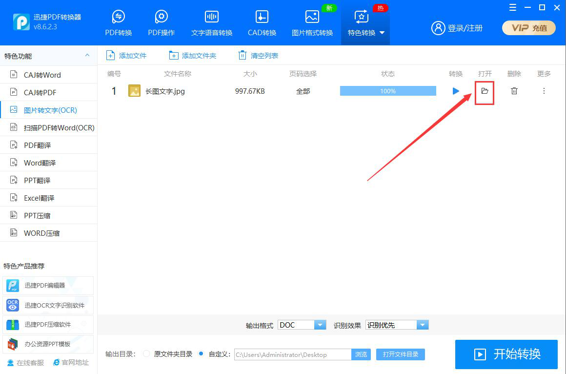Image resolution: width=566 pixels, height=374 pixels.
Task: Click the 997.67KB size cell
Action: point(250,91)
